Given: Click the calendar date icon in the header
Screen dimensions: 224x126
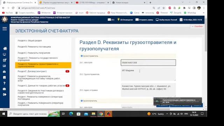Looking at the screenshot, I should pos(181,20).
